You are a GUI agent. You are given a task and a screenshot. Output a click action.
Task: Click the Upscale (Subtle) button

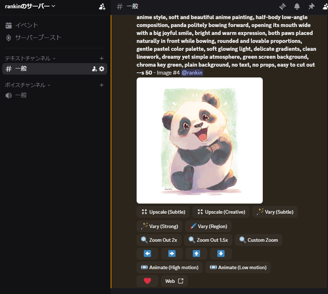point(163,212)
